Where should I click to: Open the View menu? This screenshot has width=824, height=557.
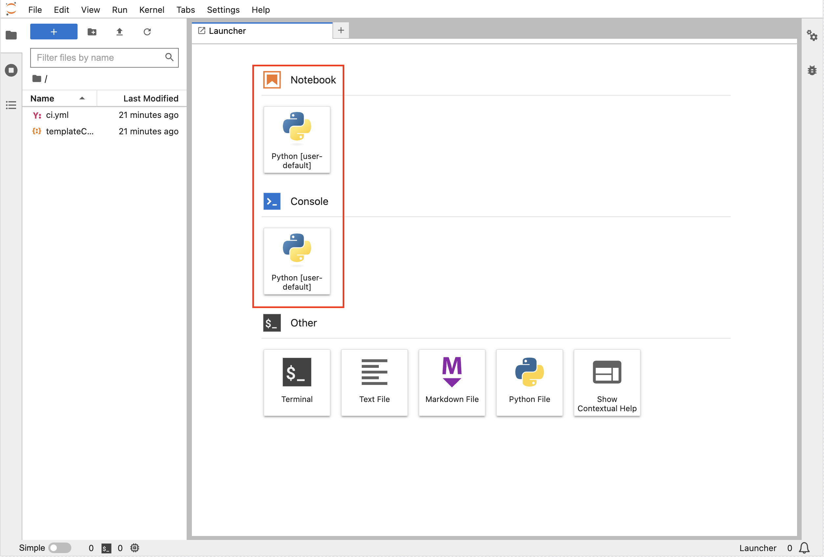pyautogui.click(x=90, y=10)
